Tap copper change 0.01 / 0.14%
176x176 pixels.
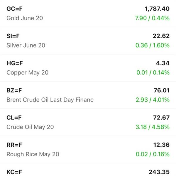[153, 72]
